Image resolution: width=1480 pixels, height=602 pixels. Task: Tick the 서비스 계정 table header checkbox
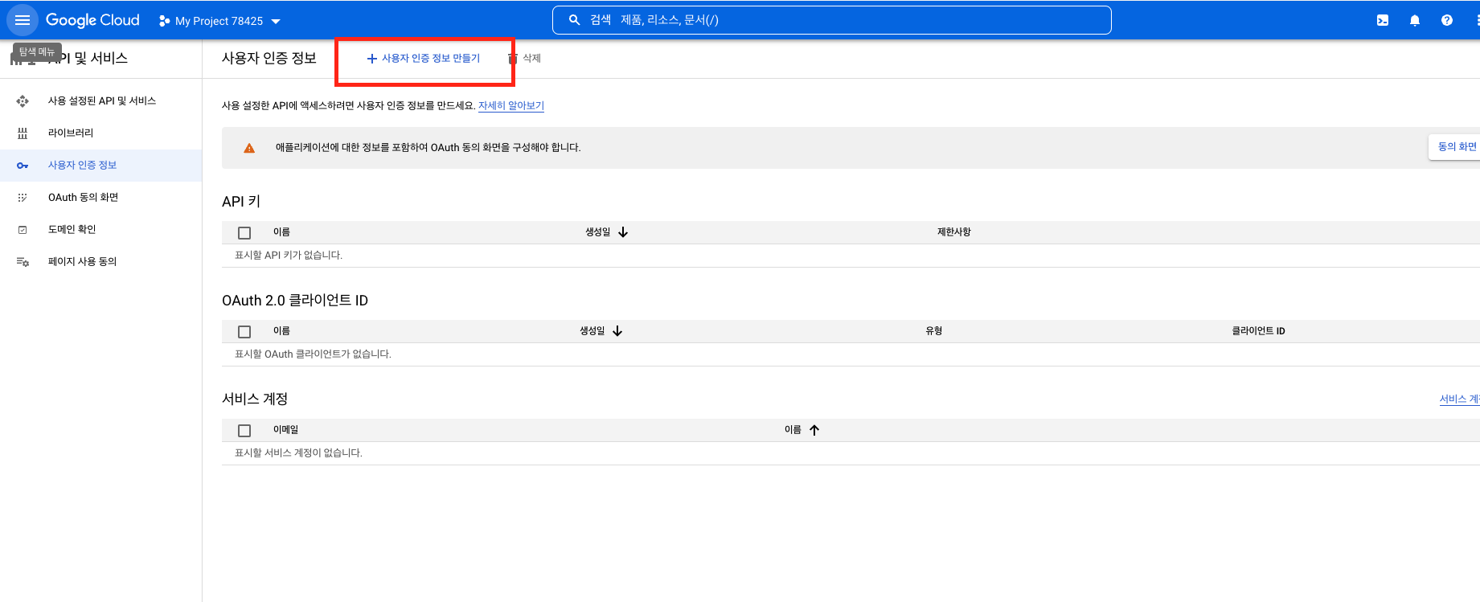pos(244,431)
